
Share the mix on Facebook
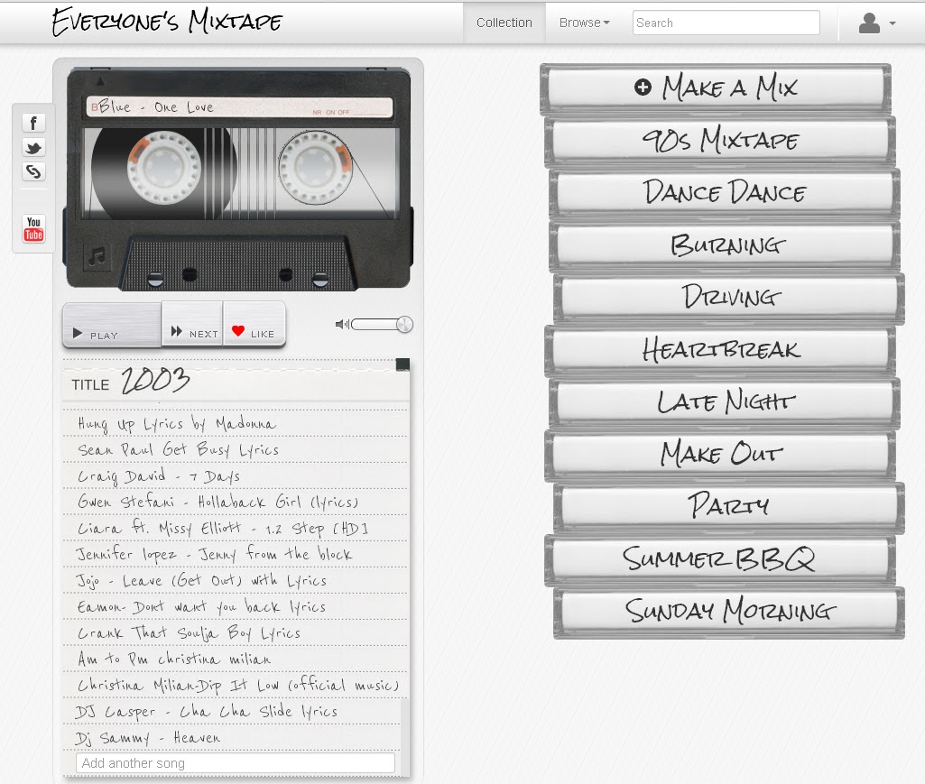click(32, 122)
